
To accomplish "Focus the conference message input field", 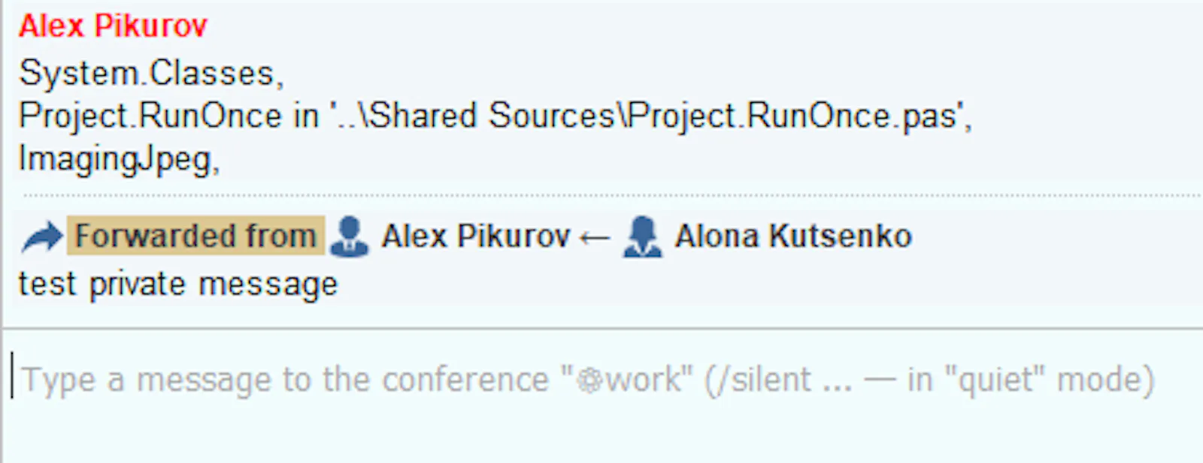I will (x=603, y=396).
